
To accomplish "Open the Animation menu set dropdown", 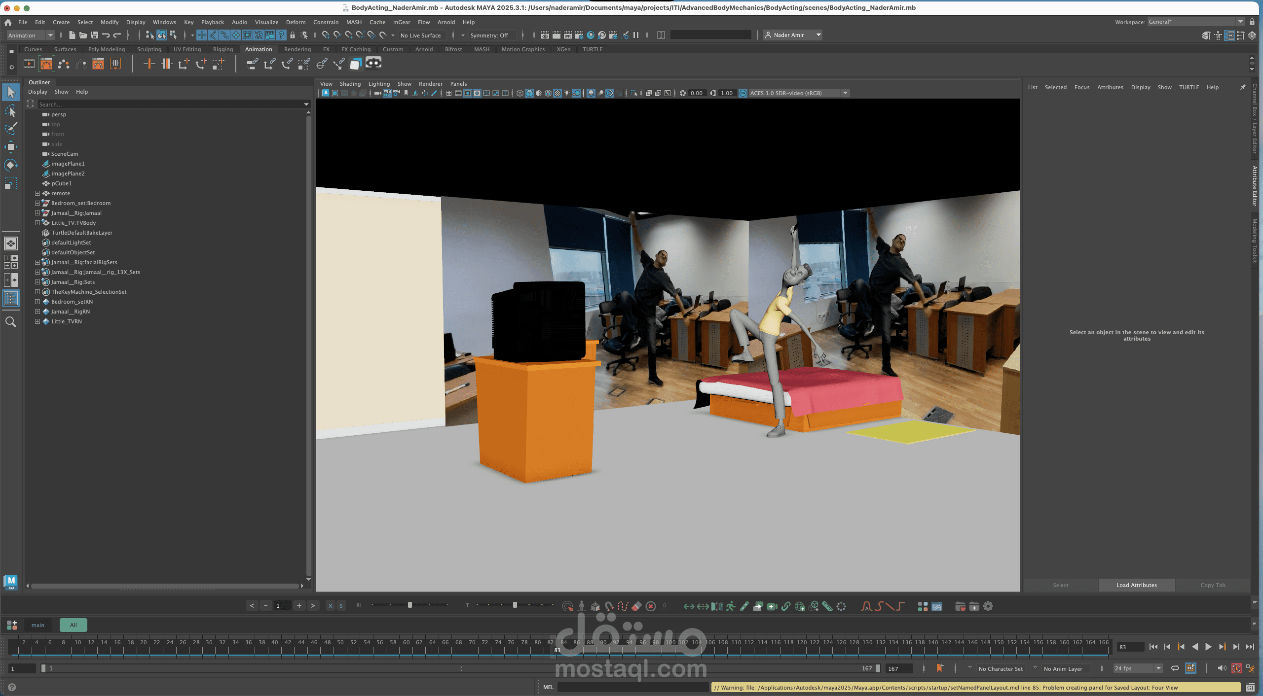I will click(31, 35).
